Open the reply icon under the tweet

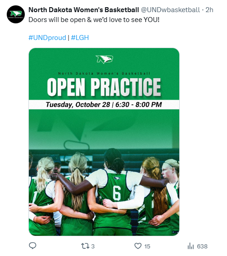tap(32, 246)
